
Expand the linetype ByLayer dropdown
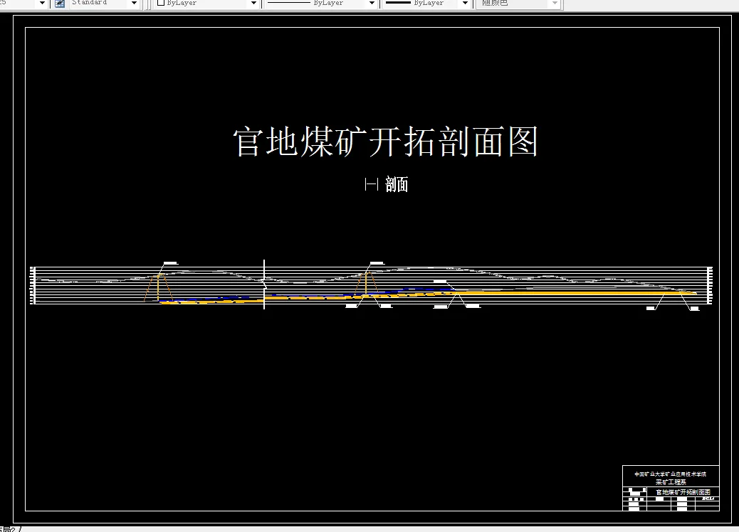[x=371, y=4]
